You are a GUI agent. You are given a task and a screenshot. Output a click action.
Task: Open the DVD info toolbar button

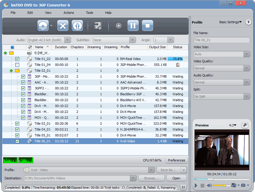pyautogui.click(x=77, y=26)
